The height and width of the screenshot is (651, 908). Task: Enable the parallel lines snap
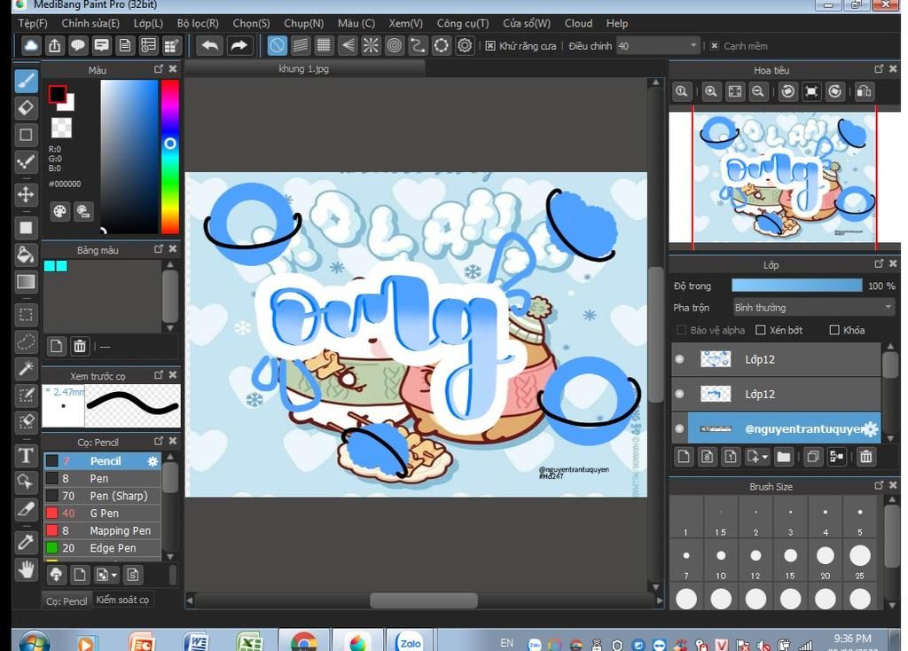pos(301,45)
